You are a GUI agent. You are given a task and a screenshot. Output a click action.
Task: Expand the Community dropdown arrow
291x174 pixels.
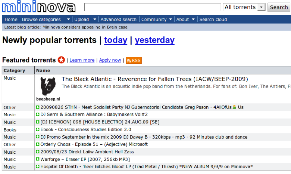pos(170,19)
